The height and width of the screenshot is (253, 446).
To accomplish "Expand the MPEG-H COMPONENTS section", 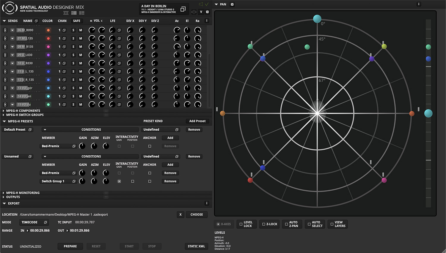I will coord(4,111).
